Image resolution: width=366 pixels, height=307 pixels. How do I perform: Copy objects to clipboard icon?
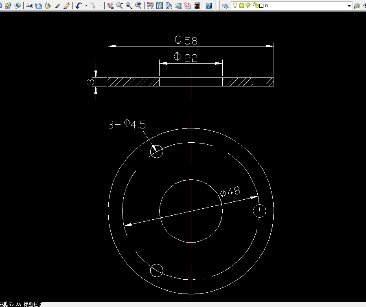pos(39,6)
